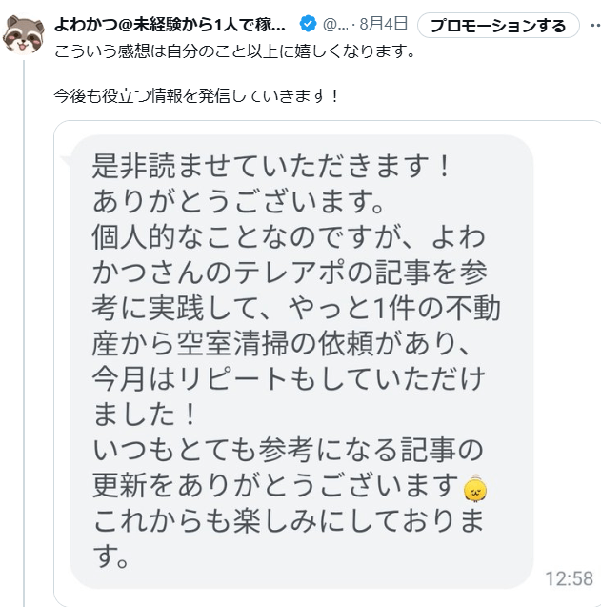Click the smiling emoji in the message
This screenshot has width=601, height=607.
[x=474, y=490]
